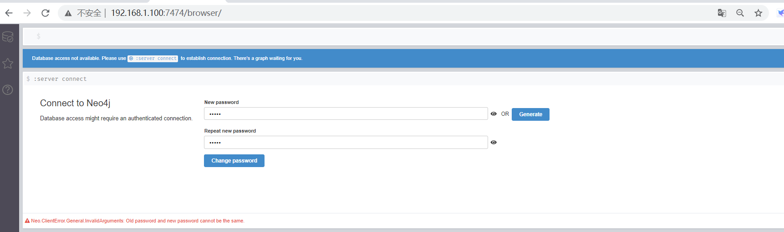Open the database panel in the sidebar

click(x=8, y=37)
